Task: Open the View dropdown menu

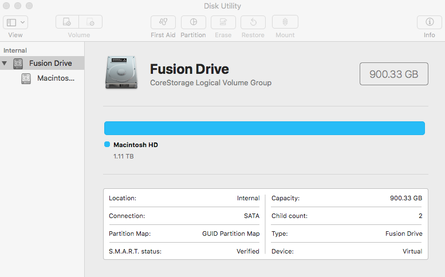Action: tap(15, 22)
